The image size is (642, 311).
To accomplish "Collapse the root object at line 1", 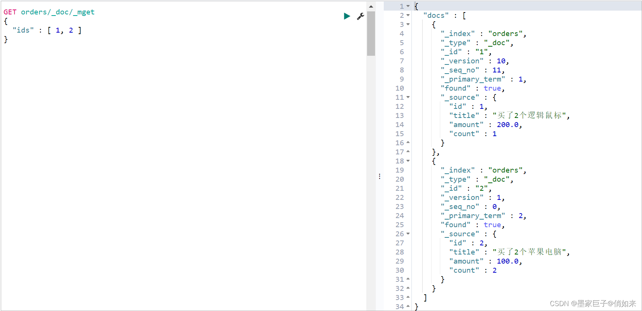I will click(x=408, y=6).
